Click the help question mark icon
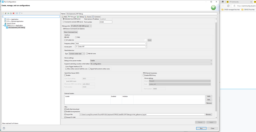Image resolution: width=256 pixels, height=132 pixels. coord(4,128)
